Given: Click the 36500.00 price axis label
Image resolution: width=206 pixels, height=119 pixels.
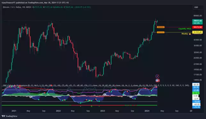Looking at the screenshot, I should [x=198, y=45].
